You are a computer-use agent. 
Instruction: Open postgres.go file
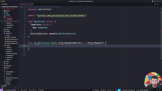click(x=10, y=56)
